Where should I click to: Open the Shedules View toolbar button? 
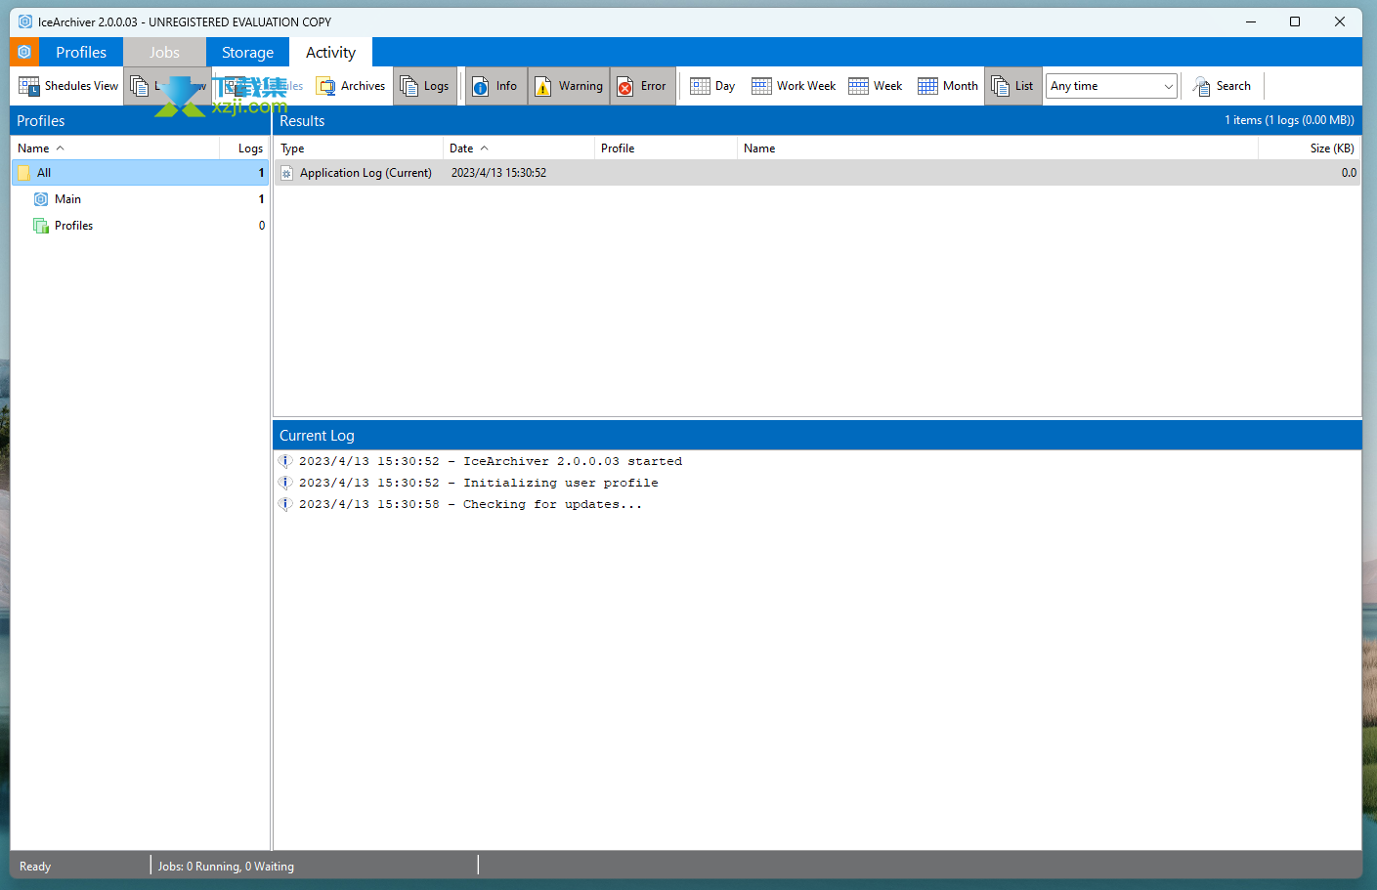point(68,86)
